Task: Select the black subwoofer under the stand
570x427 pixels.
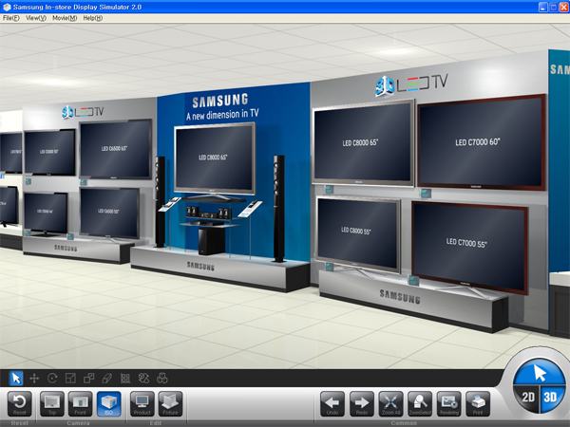Action: point(212,241)
